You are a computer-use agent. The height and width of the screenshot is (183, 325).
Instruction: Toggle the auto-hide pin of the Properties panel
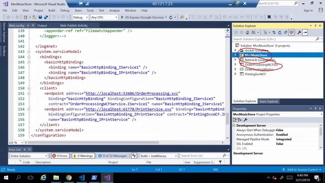tap(315, 108)
